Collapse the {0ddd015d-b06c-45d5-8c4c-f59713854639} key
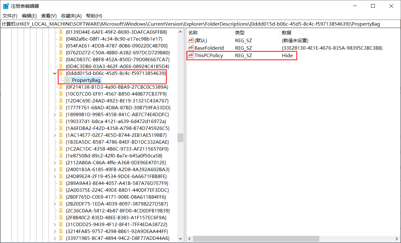 pyautogui.click(x=55, y=73)
